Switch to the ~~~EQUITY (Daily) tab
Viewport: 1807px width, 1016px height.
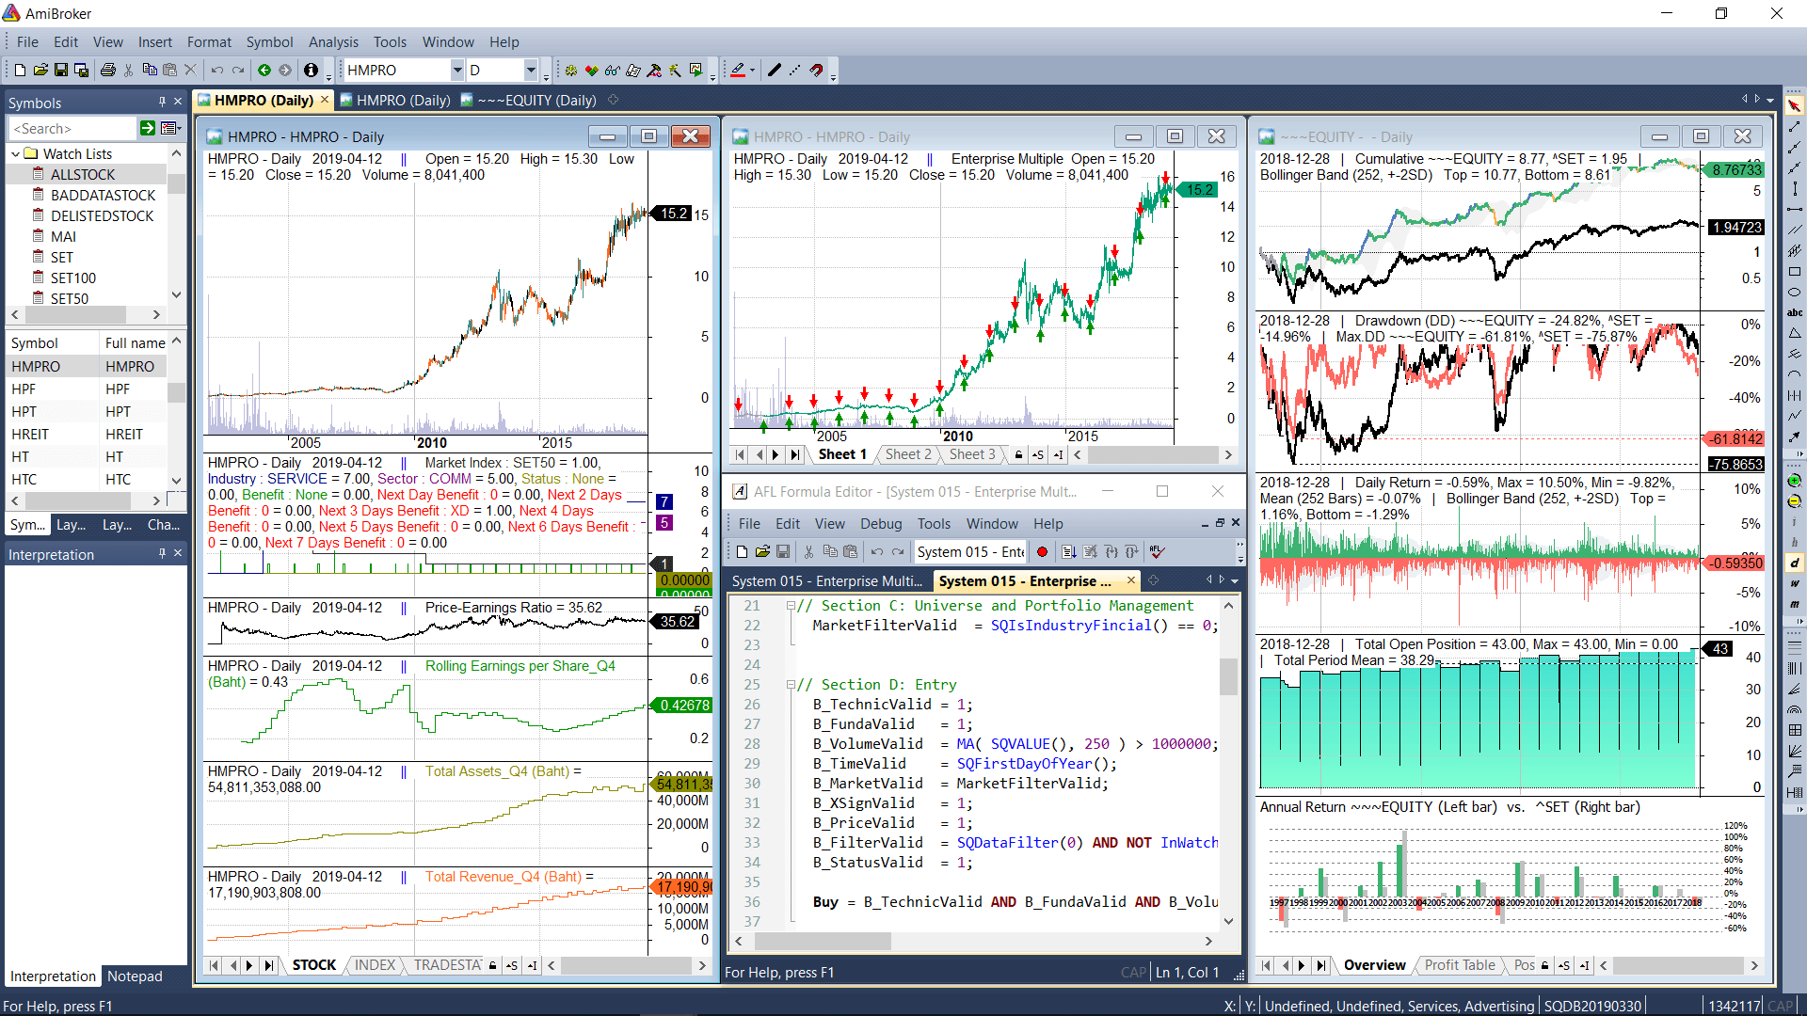pyautogui.click(x=538, y=100)
